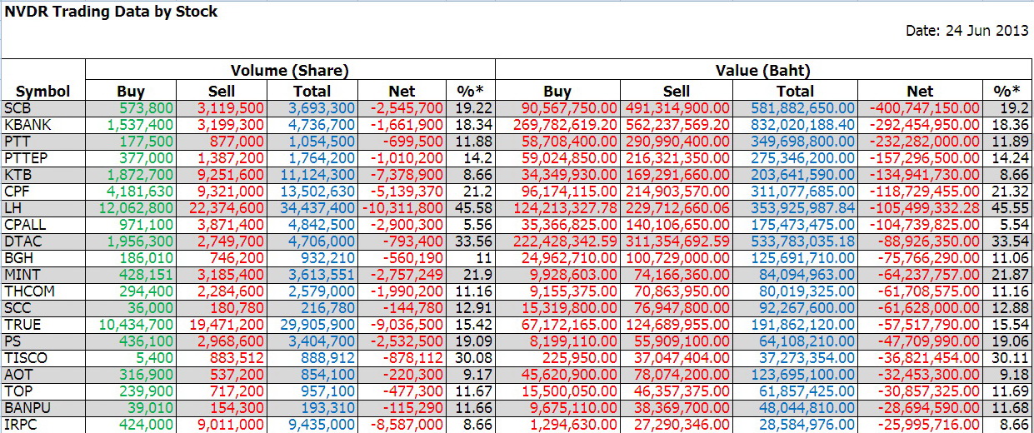
Task: Select the PTTEP symbol cell
Action: pos(22,156)
